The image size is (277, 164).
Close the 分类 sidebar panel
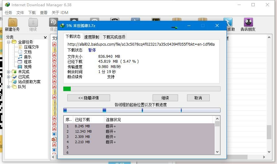45,37
